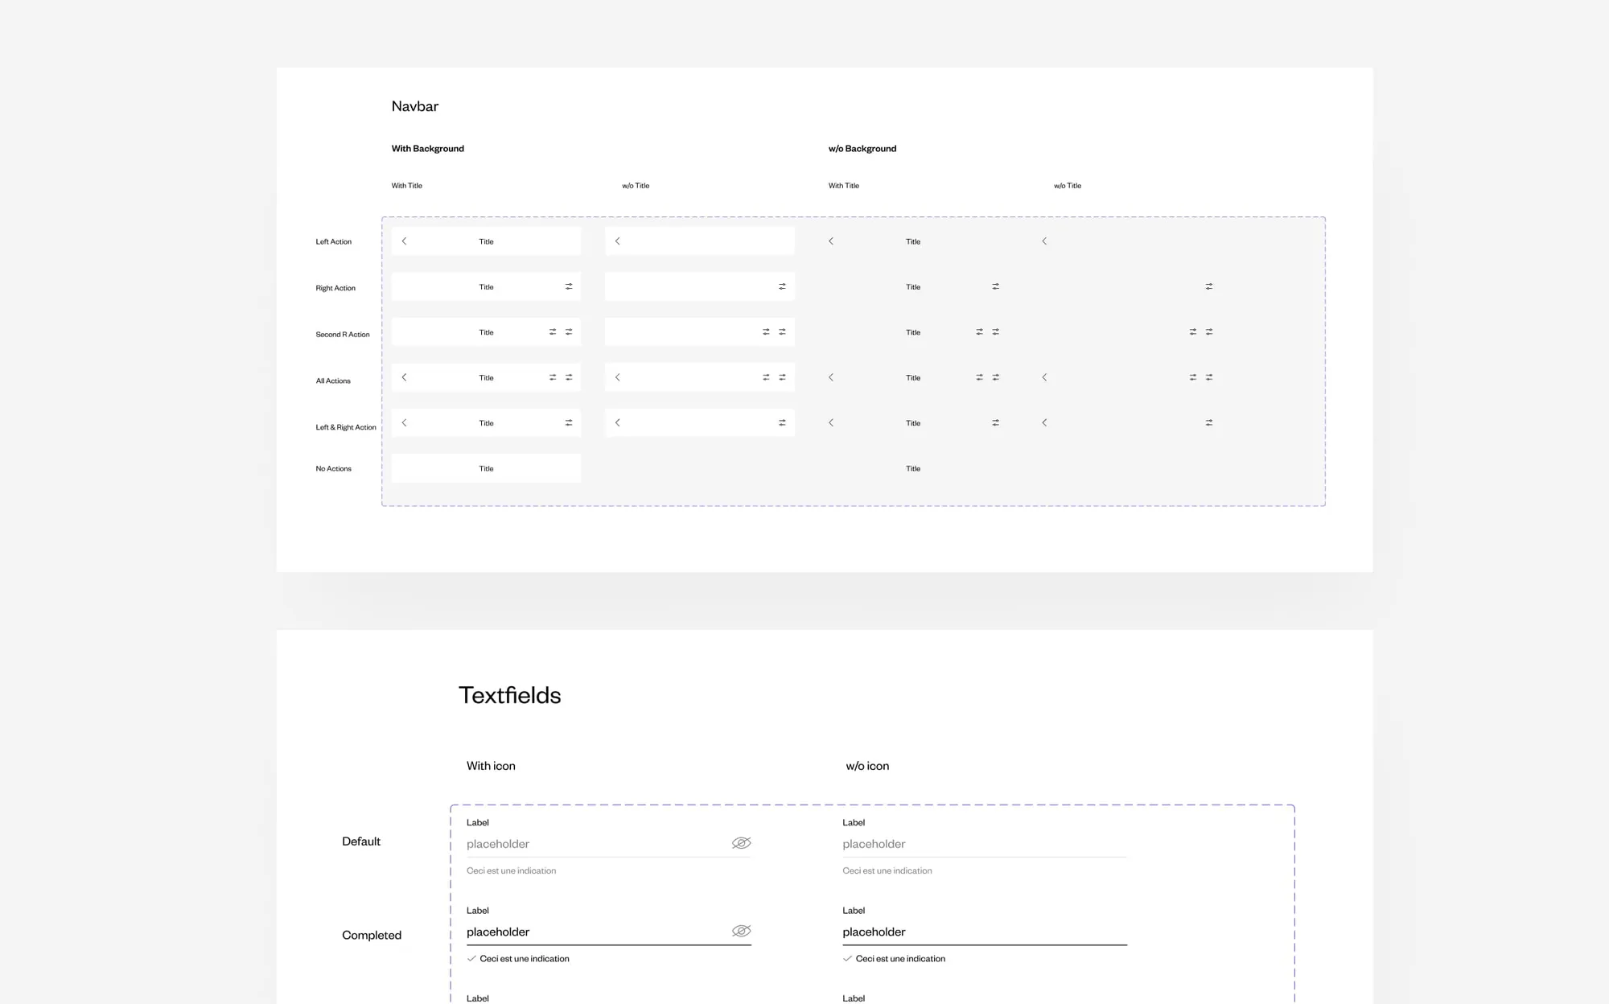The height and width of the screenshot is (1004, 1609).
Task: Click back chevron in All Actions background untitled navbar
Action: coord(617,377)
